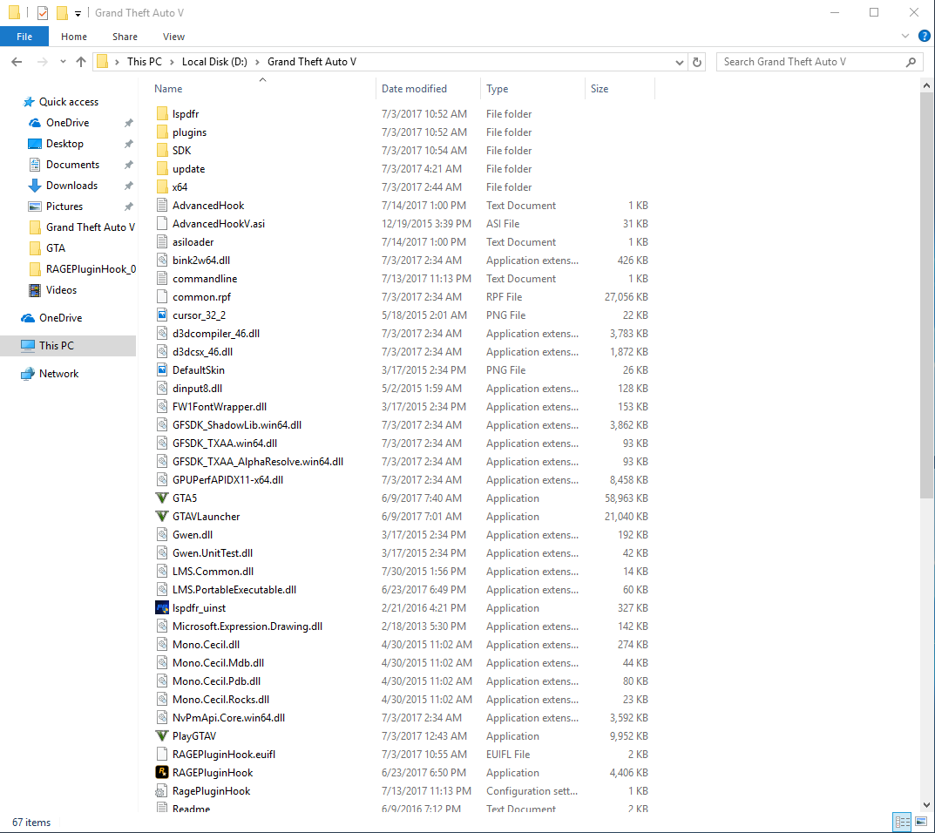This screenshot has width=935, height=833.
Task: Open the Help question mark icon
Action: pos(925,36)
